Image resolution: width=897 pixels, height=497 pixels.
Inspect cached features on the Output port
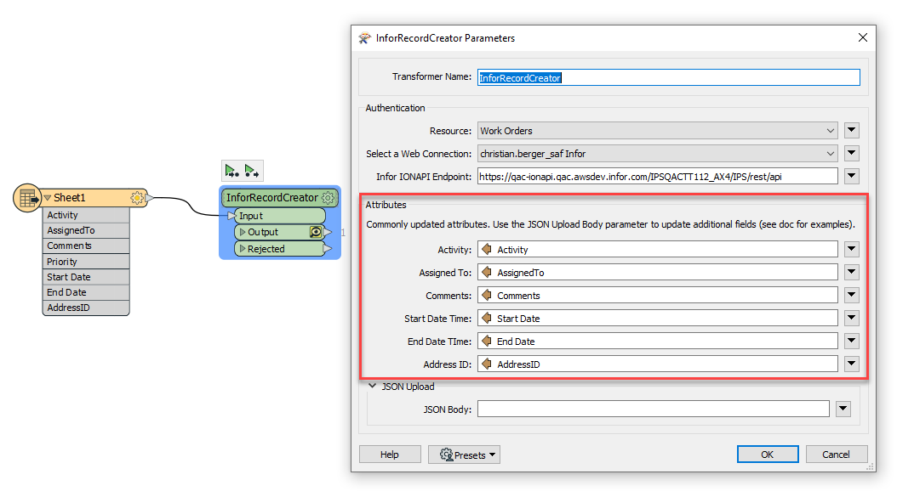pyautogui.click(x=316, y=232)
